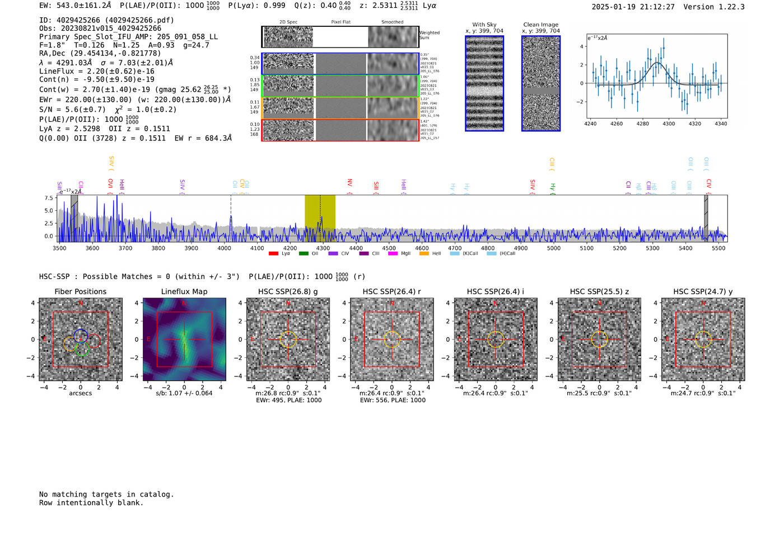Open the Lineflux Map image
Image resolution: width=784 pixels, height=533 pixels.
coord(184,339)
